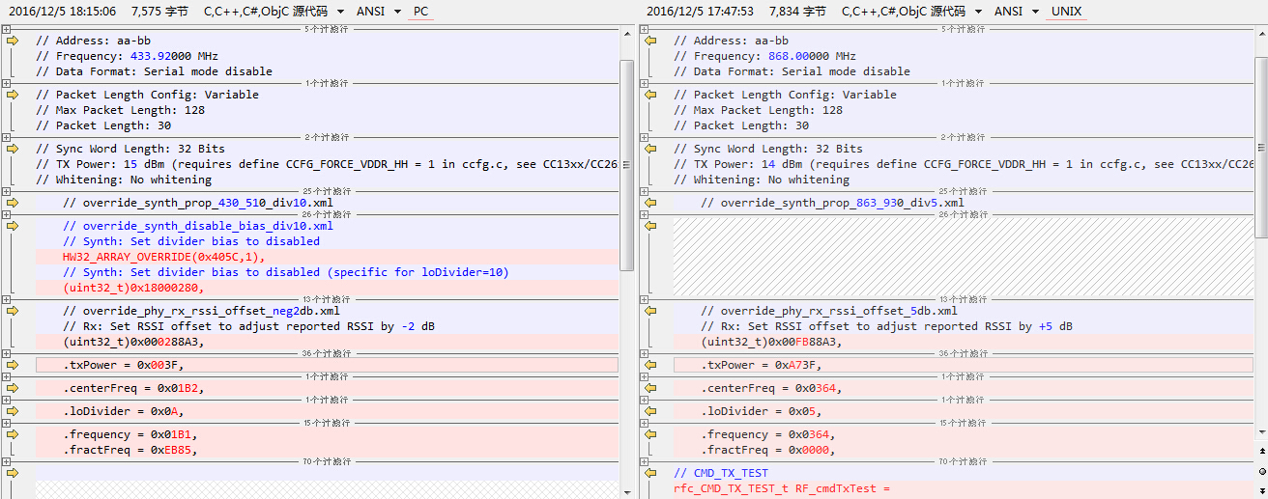Click the left pane's vertical scrollbar thumb
This screenshot has width=1268, height=499.
tap(626, 164)
